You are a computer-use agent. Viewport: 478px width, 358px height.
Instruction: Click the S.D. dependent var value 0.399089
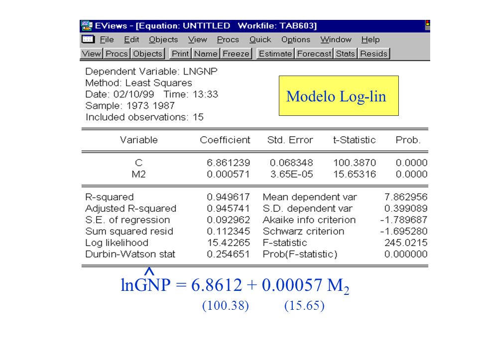pyautogui.click(x=406, y=208)
